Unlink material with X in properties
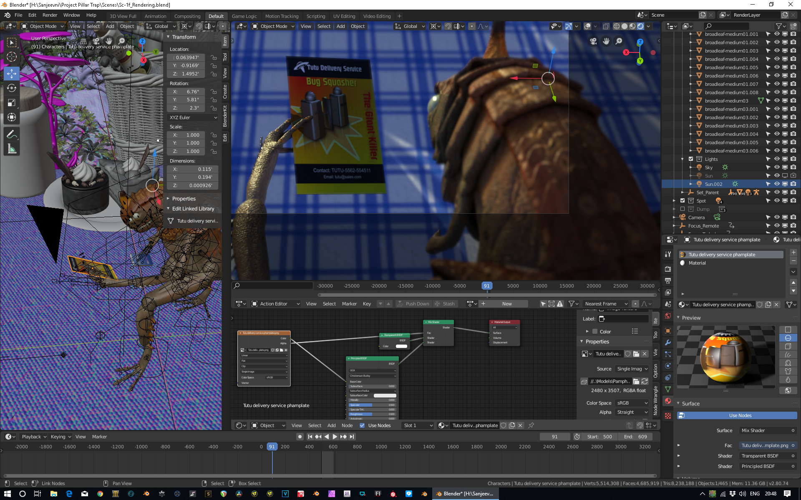Screen dimensions: 801x500 tap(776, 305)
